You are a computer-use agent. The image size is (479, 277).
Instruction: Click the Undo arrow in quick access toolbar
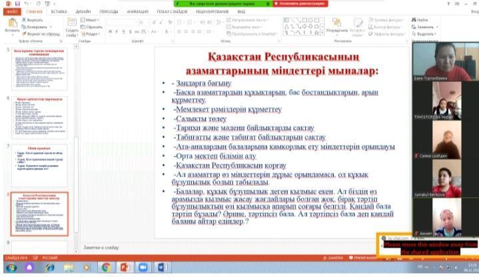27,4
